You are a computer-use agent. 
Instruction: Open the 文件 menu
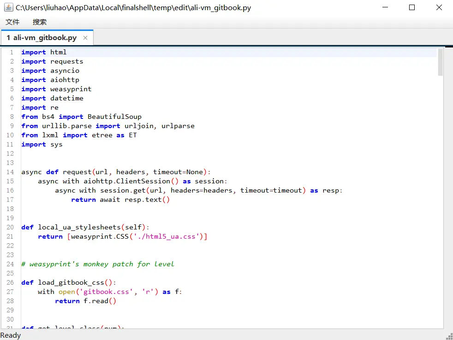click(x=12, y=22)
